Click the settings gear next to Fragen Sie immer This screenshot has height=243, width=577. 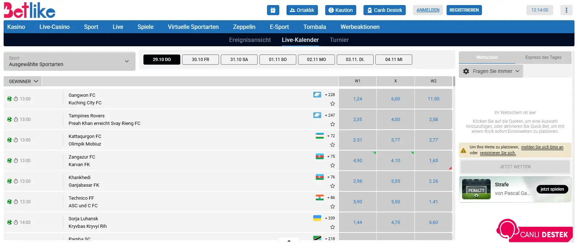[466, 71]
